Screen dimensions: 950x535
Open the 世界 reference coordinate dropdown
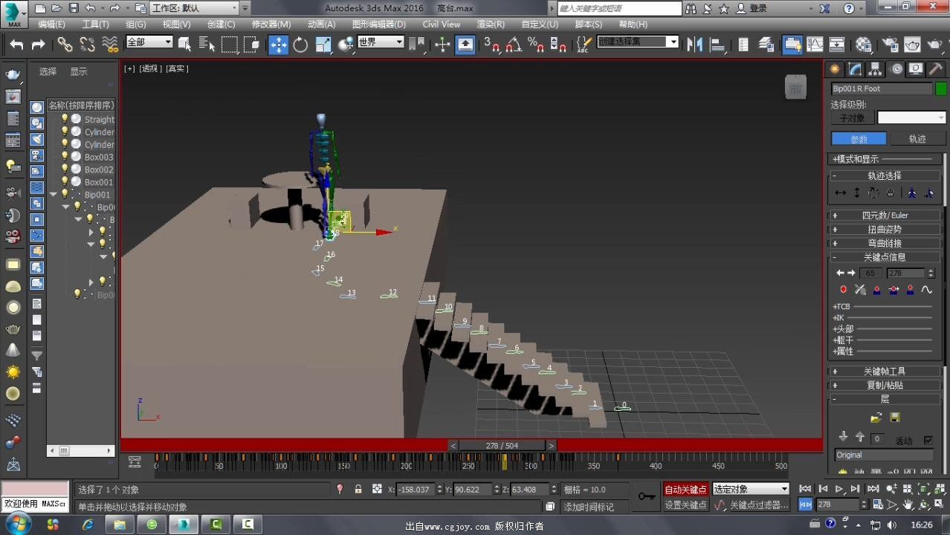pyautogui.click(x=381, y=42)
